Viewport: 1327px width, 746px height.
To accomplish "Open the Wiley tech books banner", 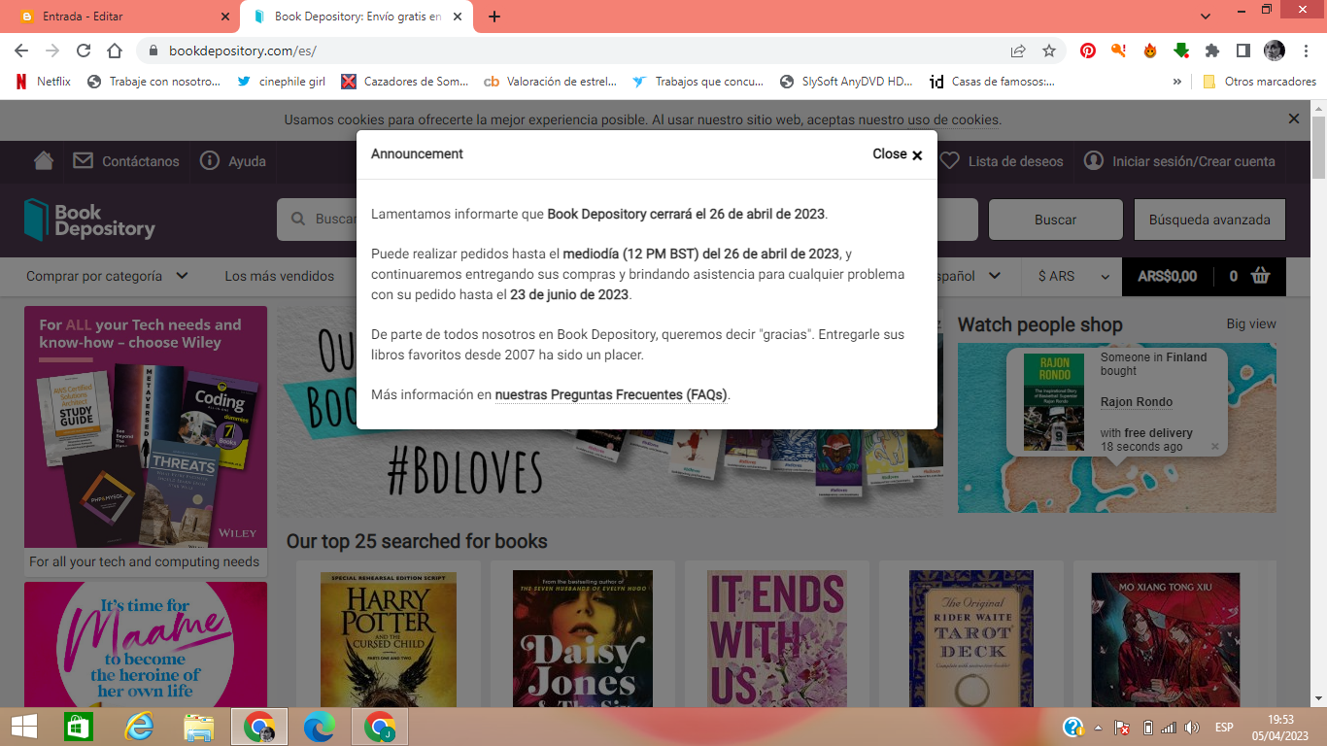I will coord(146,427).
